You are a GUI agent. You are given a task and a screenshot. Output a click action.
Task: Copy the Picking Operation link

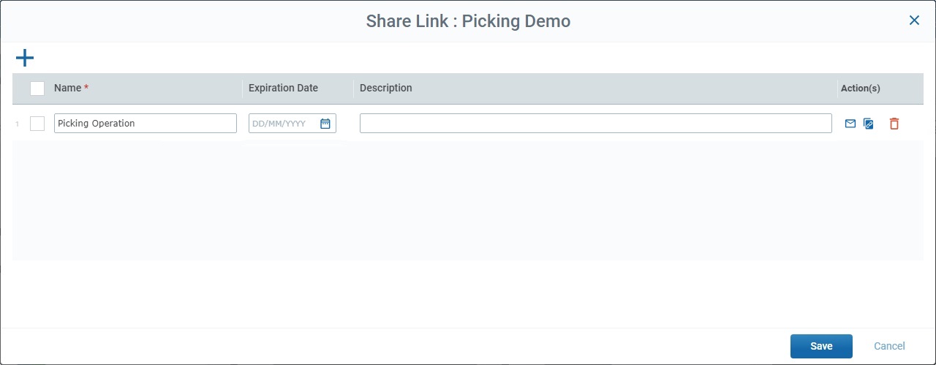coord(869,124)
